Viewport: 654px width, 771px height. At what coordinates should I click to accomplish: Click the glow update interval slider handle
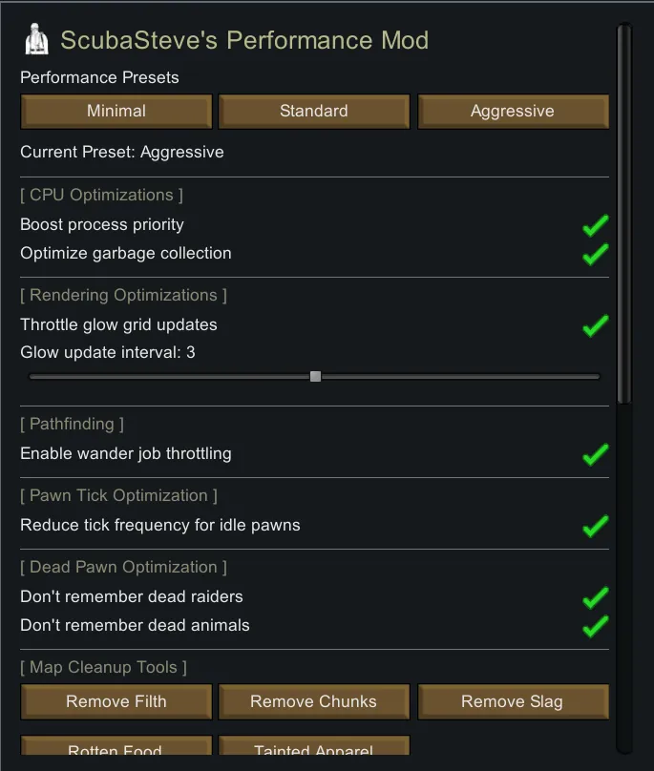click(x=315, y=376)
